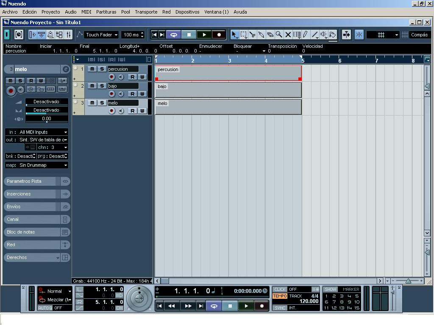The image size is (434, 325).
Task: Open the Normal record mode dropdown
Action: pyautogui.click(x=56, y=291)
